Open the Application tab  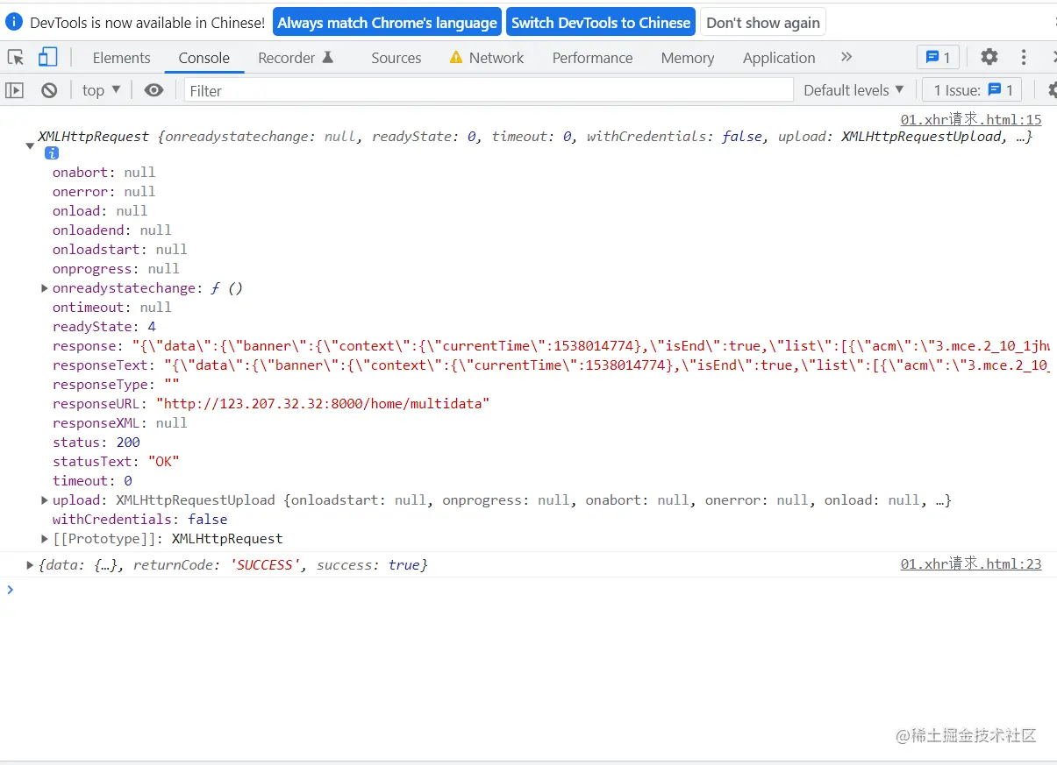click(779, 57)
